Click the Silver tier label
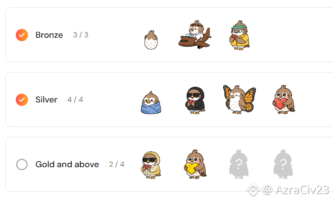The image size is (333, 202). click(x=46, y=100)
